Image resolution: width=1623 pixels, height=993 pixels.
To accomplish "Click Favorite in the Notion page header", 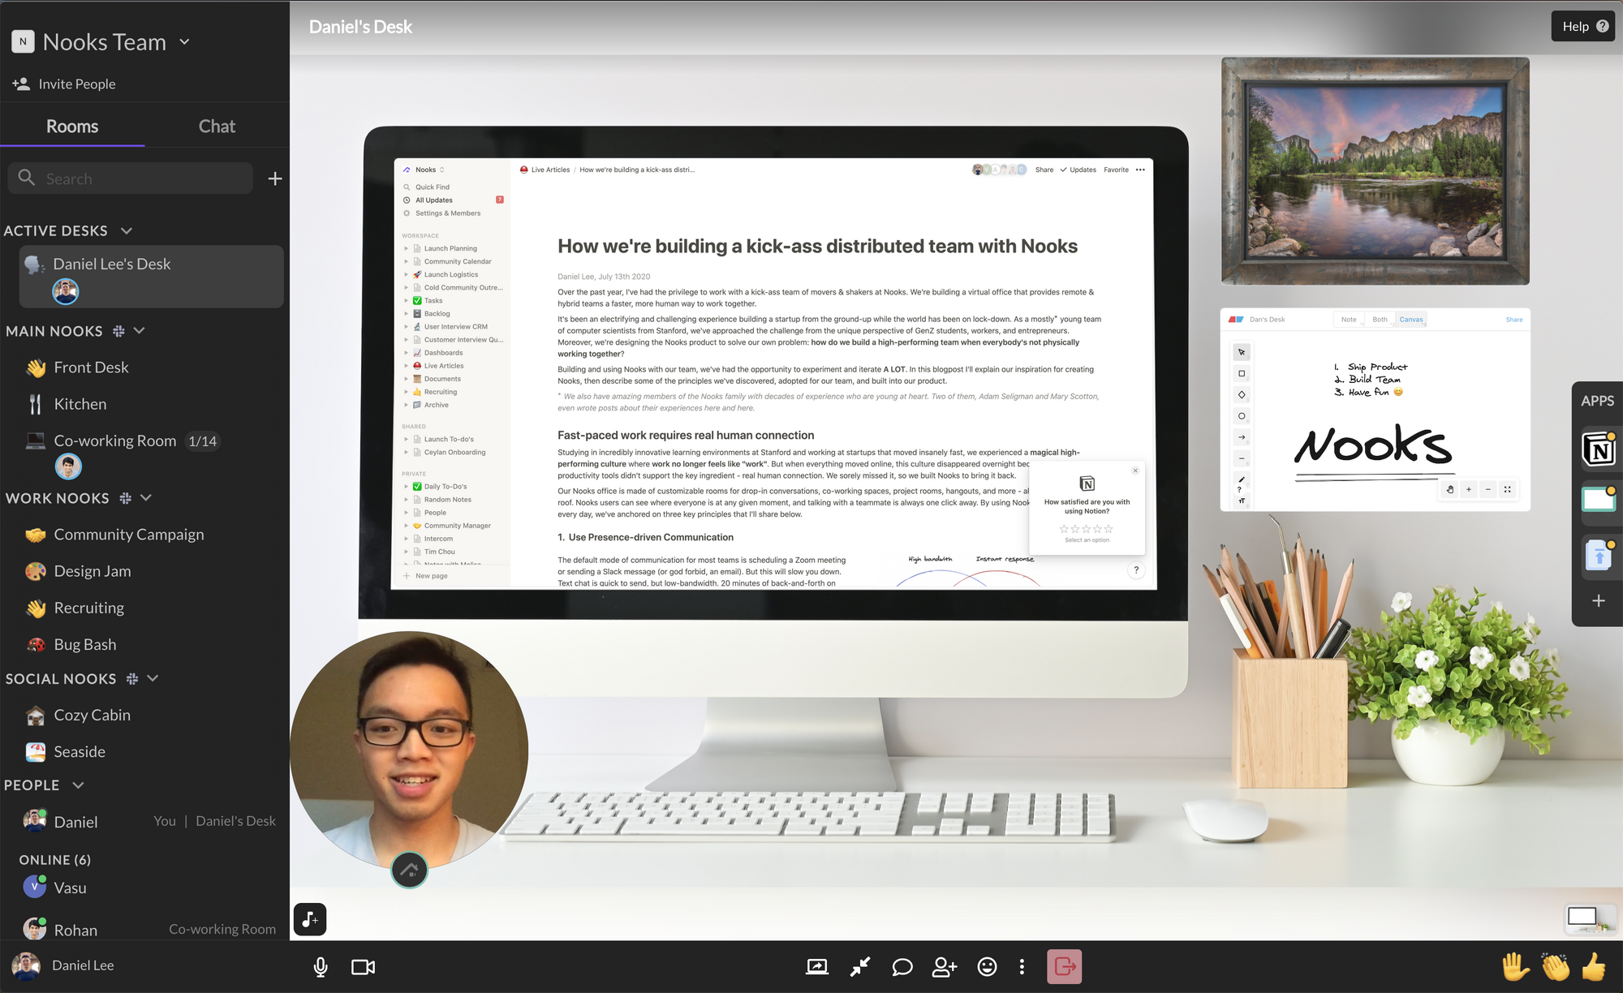I will click(x=1116, y=170).
